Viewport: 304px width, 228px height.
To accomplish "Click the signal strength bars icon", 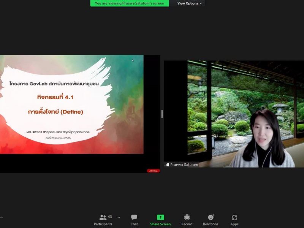I will [167, 165].
